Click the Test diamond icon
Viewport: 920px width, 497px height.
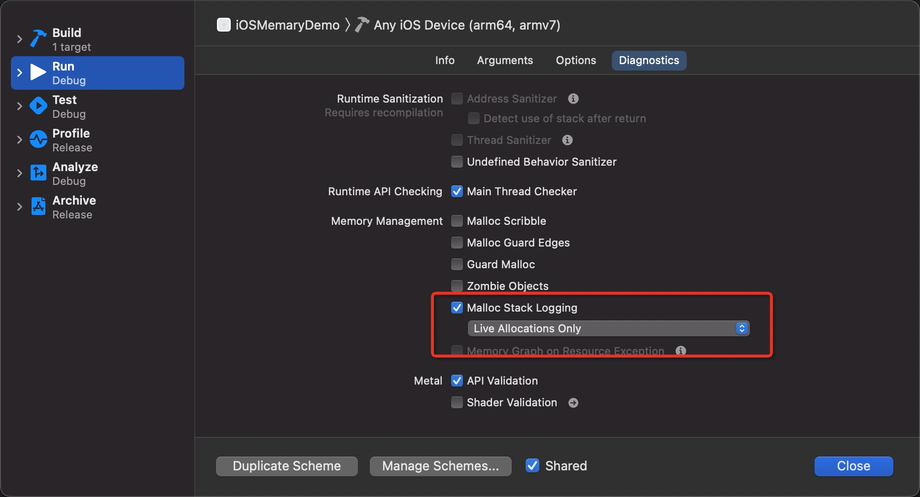[38, 106]
